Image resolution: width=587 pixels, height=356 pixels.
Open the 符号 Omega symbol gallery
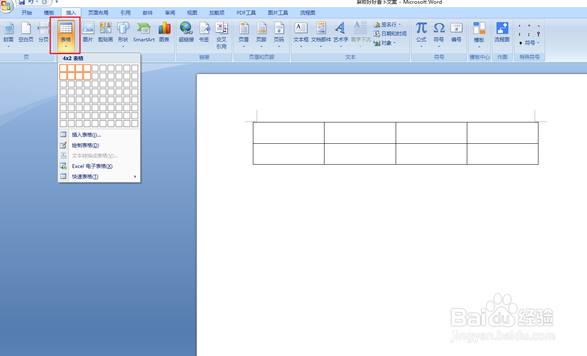coord(439,34)
